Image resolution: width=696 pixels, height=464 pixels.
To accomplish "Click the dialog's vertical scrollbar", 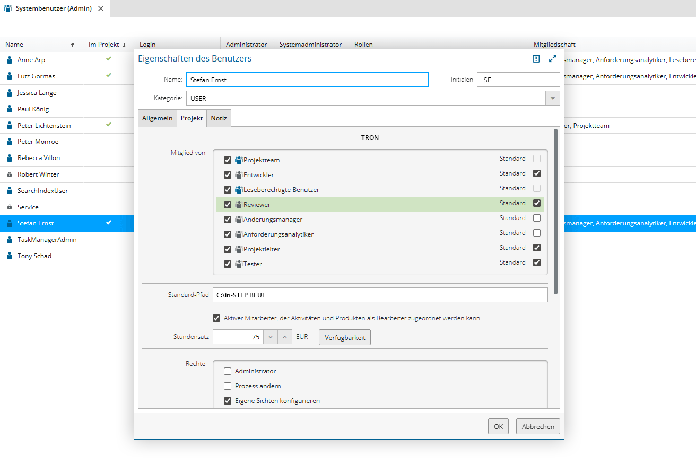I will (555, 212).
